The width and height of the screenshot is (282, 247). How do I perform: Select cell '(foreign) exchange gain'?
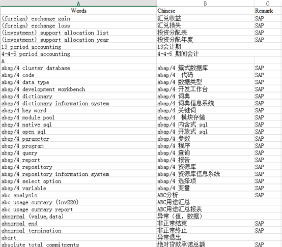[78, 18]
